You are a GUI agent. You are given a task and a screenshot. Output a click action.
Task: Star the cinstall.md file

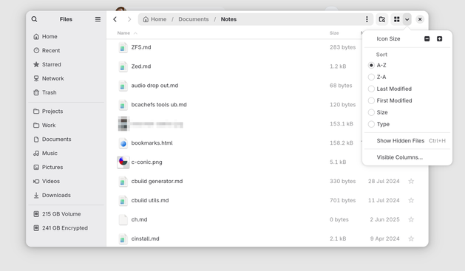(411, 239)
